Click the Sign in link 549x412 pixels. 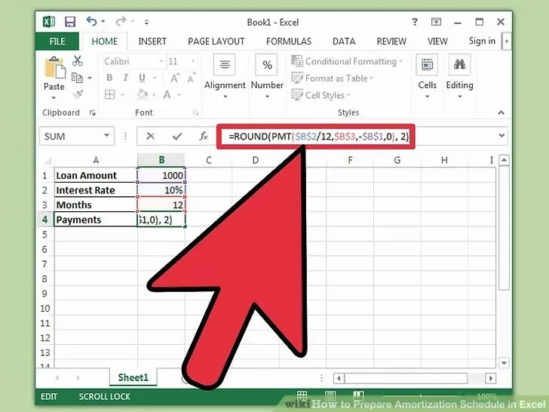pos(482,41)
